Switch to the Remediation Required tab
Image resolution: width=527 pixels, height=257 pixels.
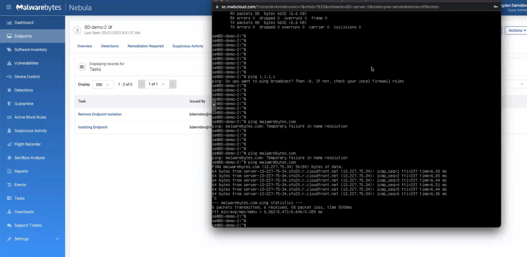pos(146,46)
